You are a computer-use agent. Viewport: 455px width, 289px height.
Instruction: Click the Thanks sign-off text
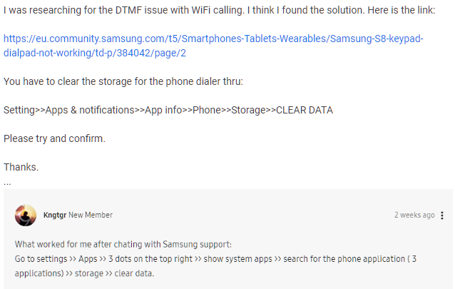tap(21, 167)
